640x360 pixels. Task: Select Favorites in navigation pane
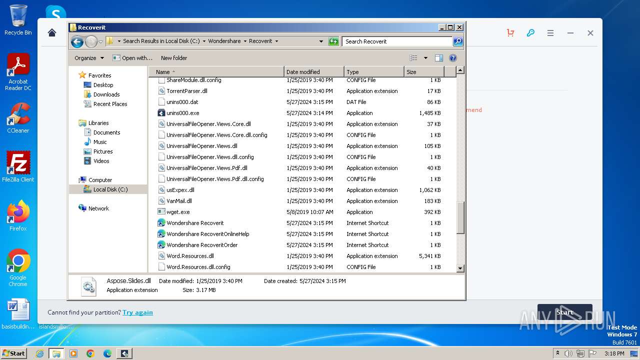(99, 75)
